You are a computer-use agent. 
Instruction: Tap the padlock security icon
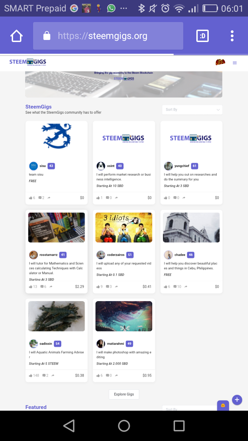[47, 36]
